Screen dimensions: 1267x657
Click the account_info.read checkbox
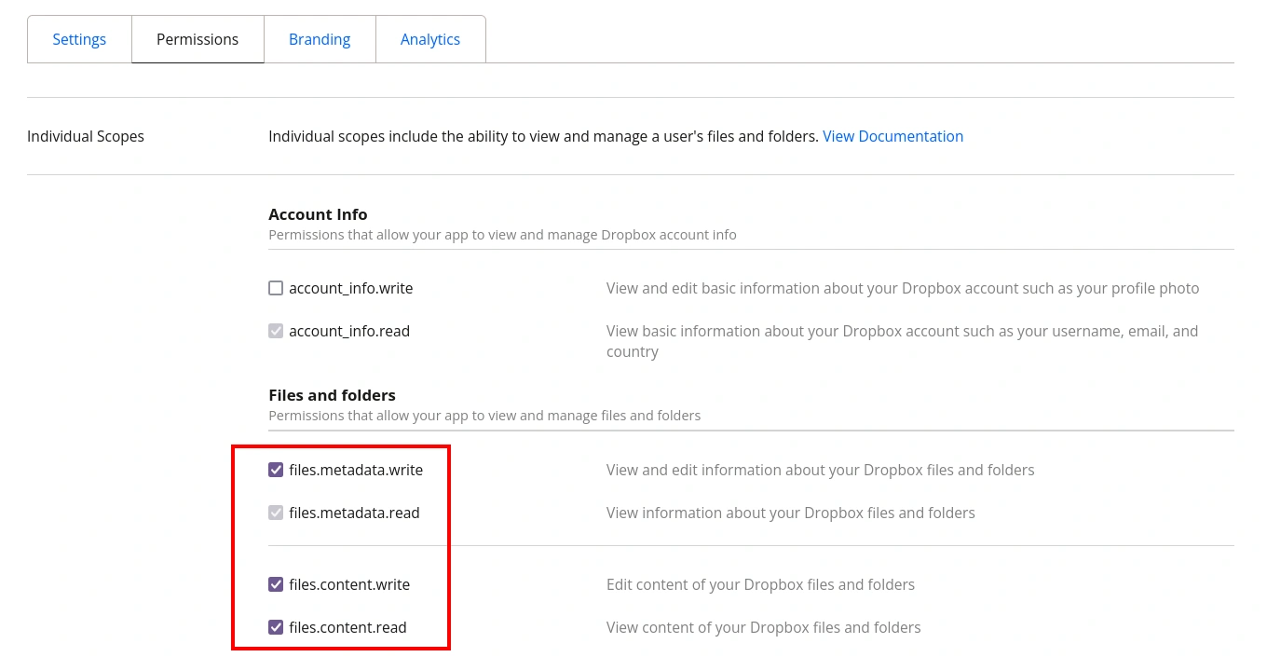coord(276,331)
